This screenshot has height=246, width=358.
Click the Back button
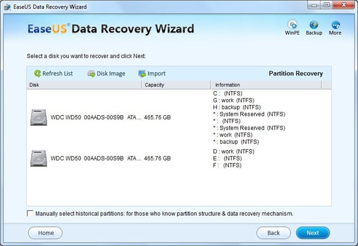[274, 233]
